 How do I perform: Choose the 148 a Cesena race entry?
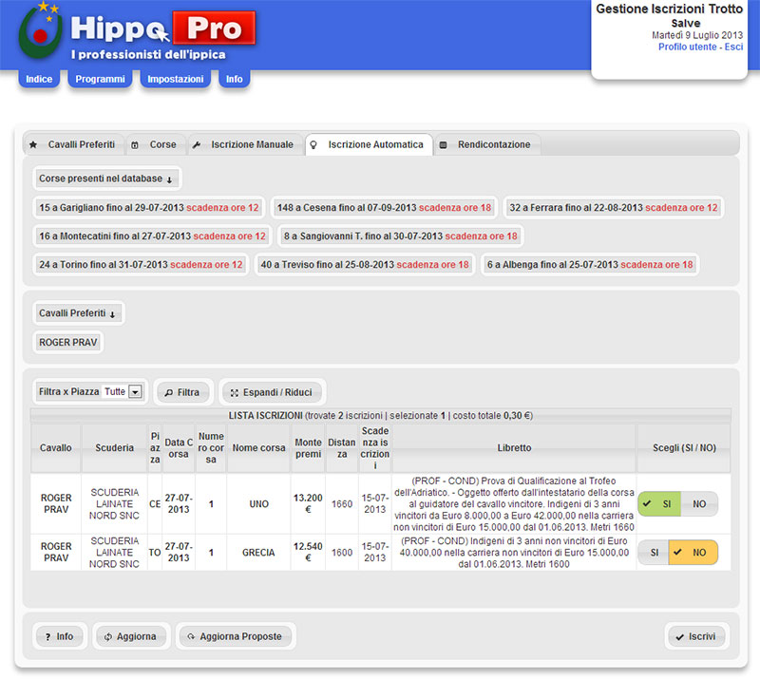coord(384,207)
